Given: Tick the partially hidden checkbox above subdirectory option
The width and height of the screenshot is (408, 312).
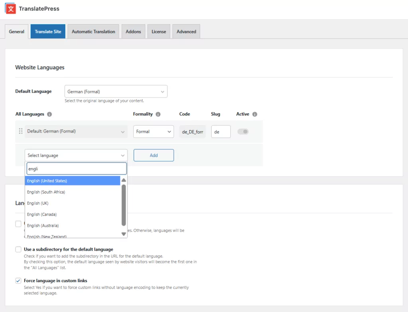Looking at the screenshot, I should point(18,224).
